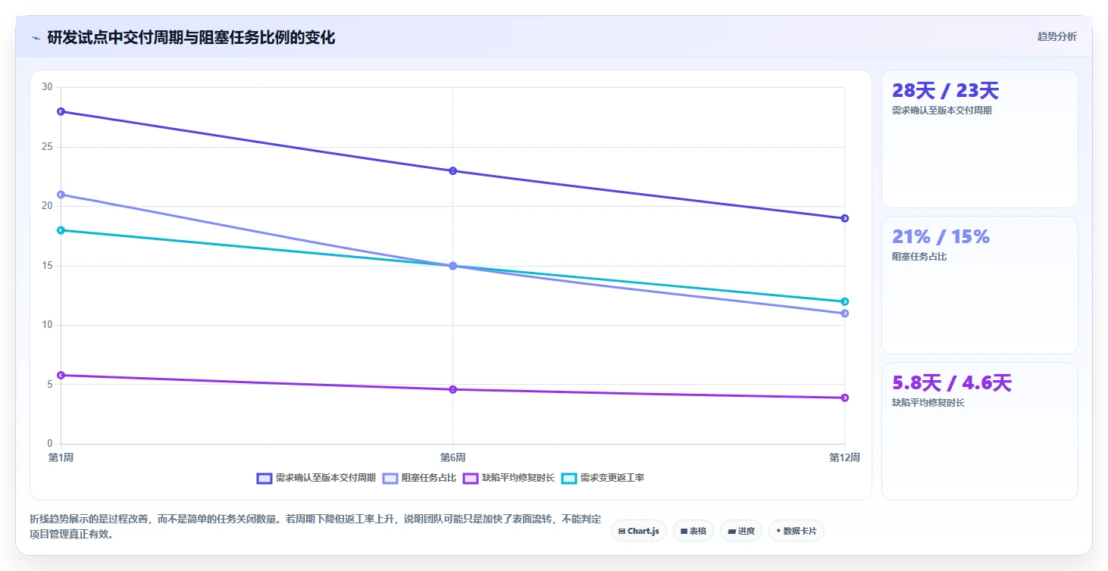Screen dimensions: 1108x571
Task: Click the y-axis value 25
Action: 47,146
